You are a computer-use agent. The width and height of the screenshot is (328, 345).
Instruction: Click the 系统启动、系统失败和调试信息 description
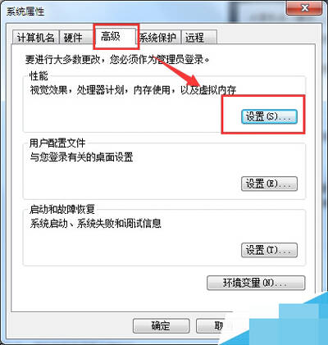(95, 224)
